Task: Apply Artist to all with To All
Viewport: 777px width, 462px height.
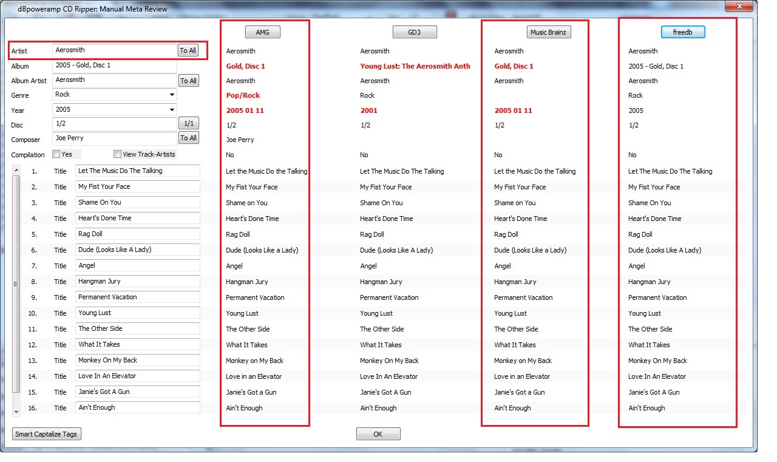Action: click(188, 50)
